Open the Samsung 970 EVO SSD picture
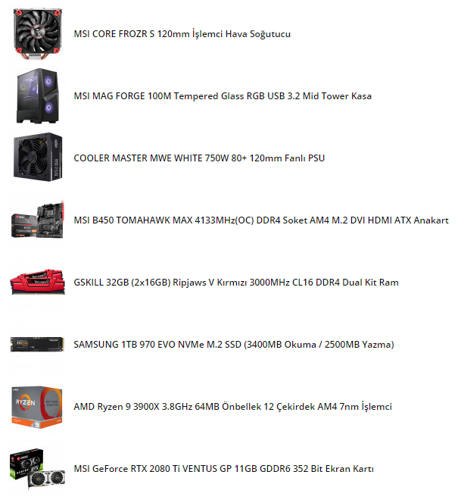Image resolution: width=458 pixels, height=503 pixels. (37, 344)
